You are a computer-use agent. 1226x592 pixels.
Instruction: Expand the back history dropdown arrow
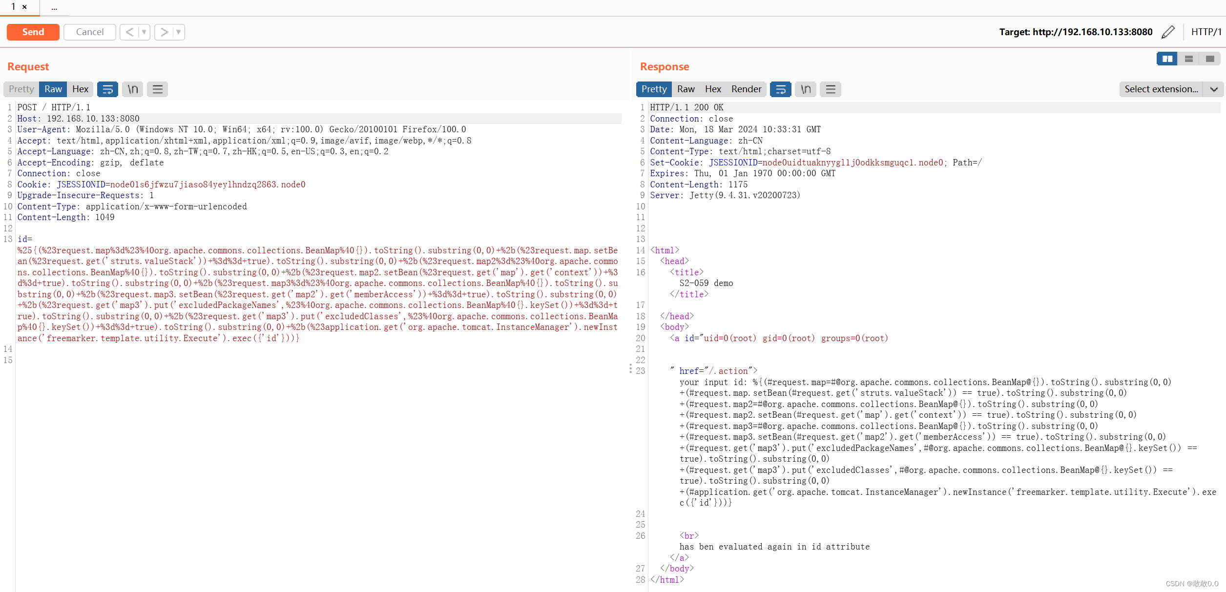tap(144, 32)
